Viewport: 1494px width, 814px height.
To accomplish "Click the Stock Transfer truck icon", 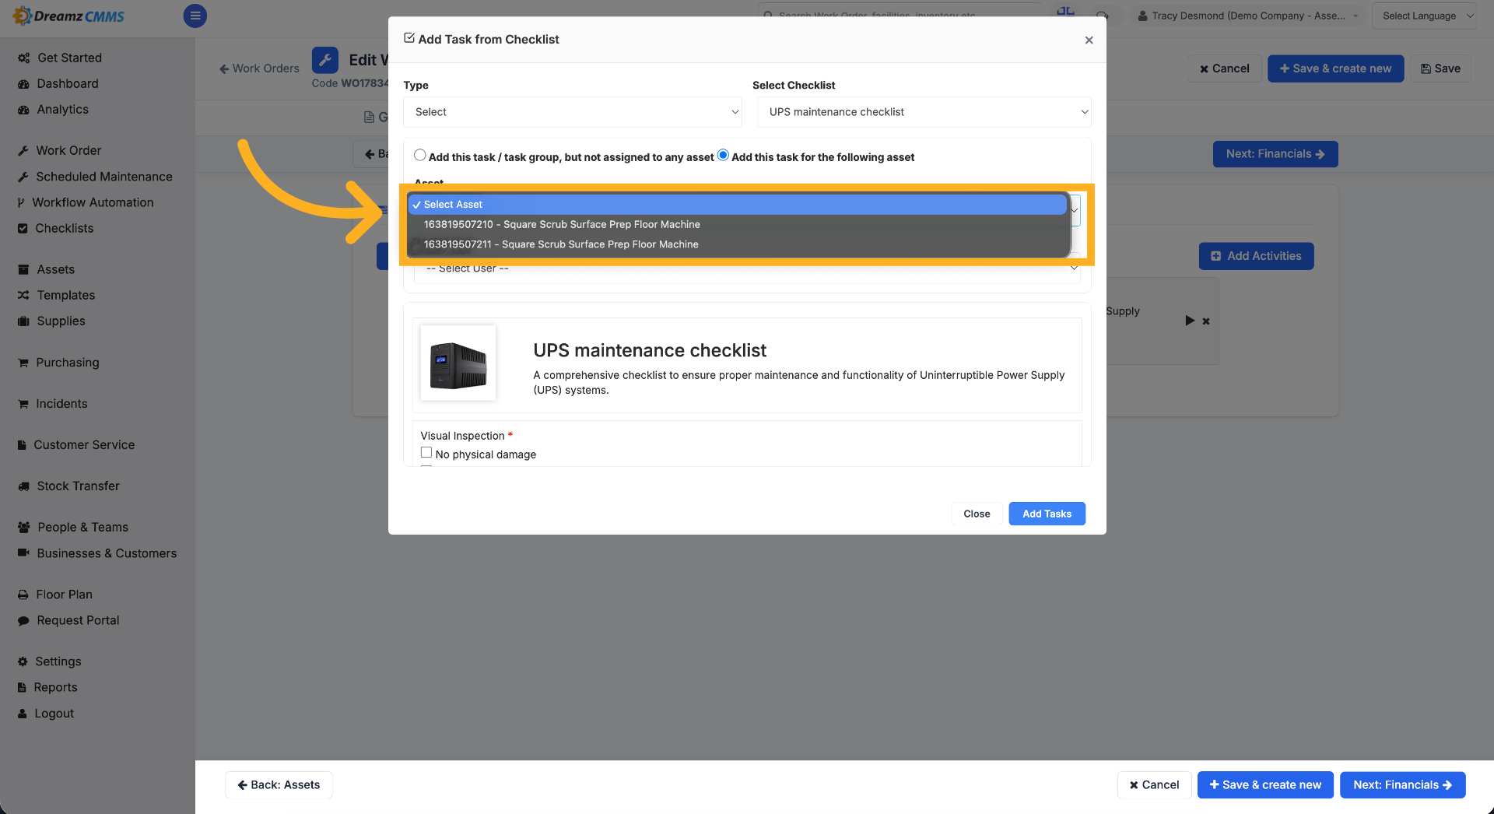I will pyautogui.click(x=23, y=486).
